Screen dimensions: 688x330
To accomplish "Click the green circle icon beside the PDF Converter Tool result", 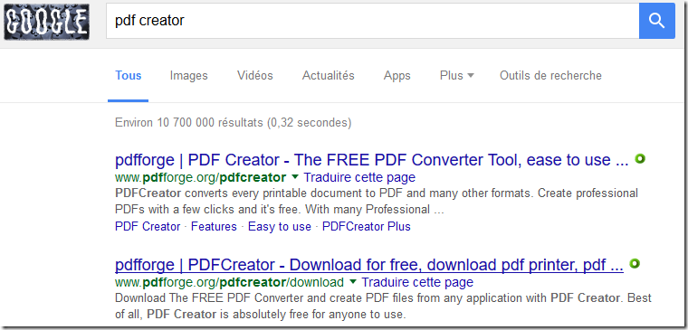I will (x=640, y=159).
